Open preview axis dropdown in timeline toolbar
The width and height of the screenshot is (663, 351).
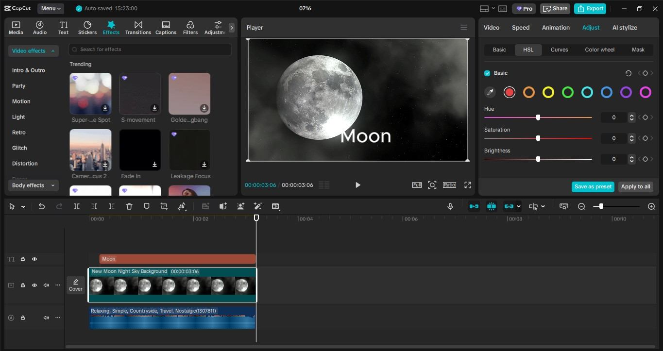(x=543, y=206)
